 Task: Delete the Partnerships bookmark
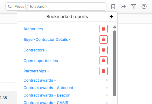click(x=104, y=71)
